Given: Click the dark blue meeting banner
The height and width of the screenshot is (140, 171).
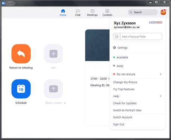Looking at the screenshot, I should (97, 45).
